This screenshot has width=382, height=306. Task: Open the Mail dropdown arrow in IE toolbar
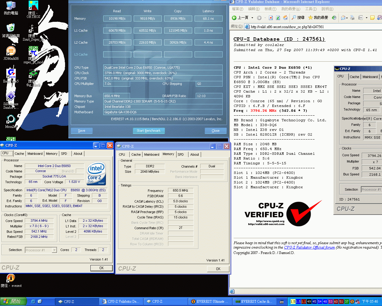pos(347,18)
